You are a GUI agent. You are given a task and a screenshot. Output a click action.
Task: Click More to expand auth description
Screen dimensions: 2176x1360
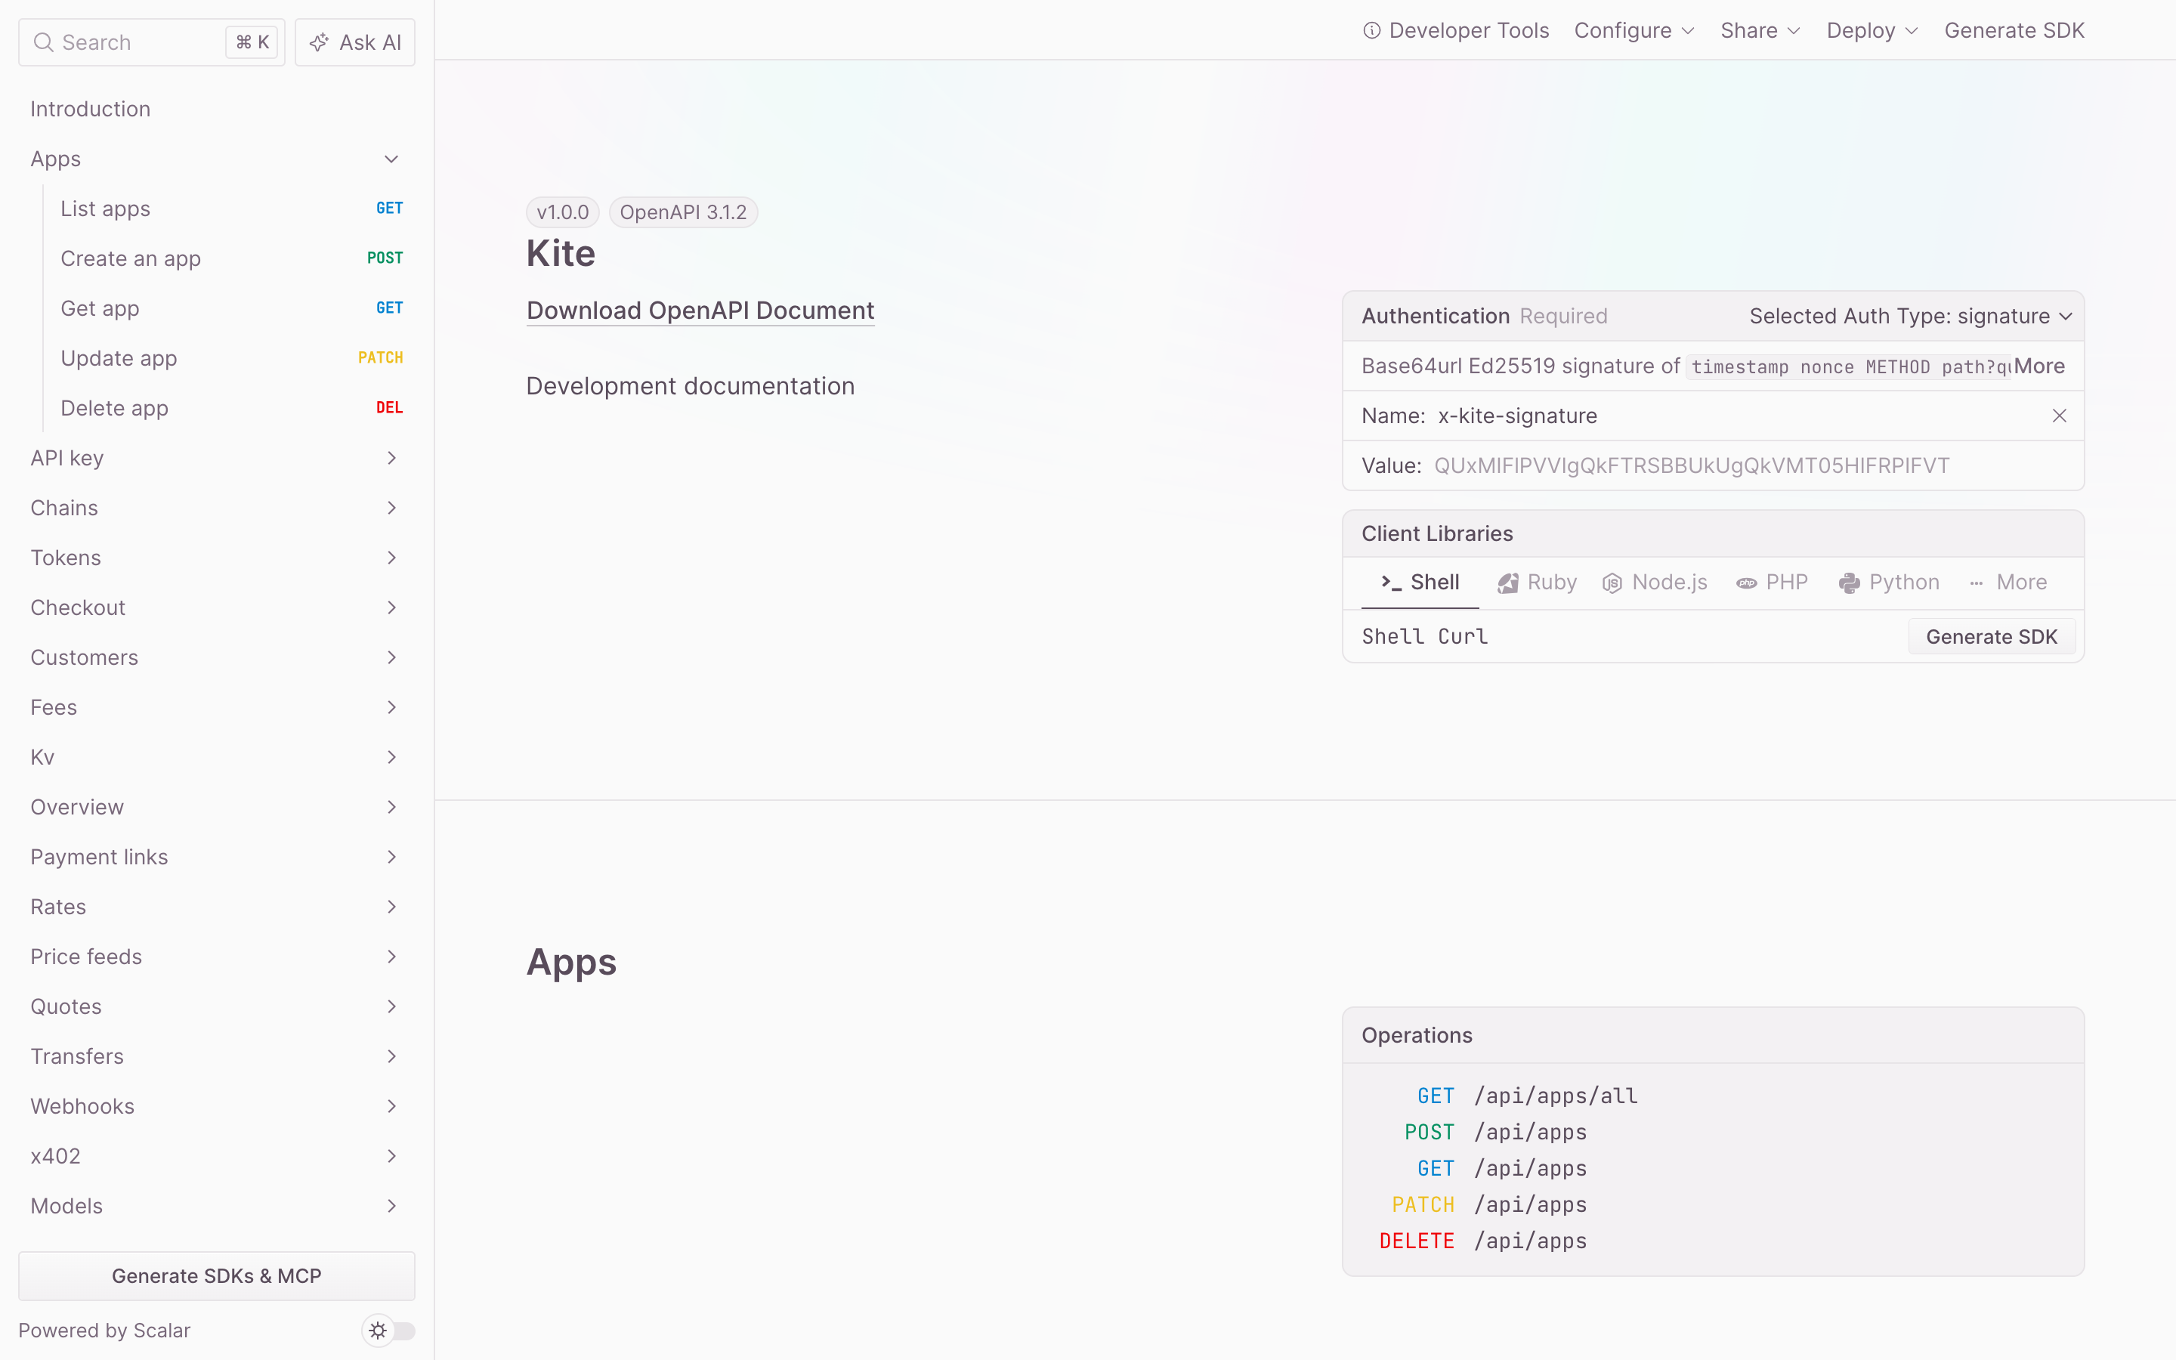pyautogui.click(x=2039, y=366)
